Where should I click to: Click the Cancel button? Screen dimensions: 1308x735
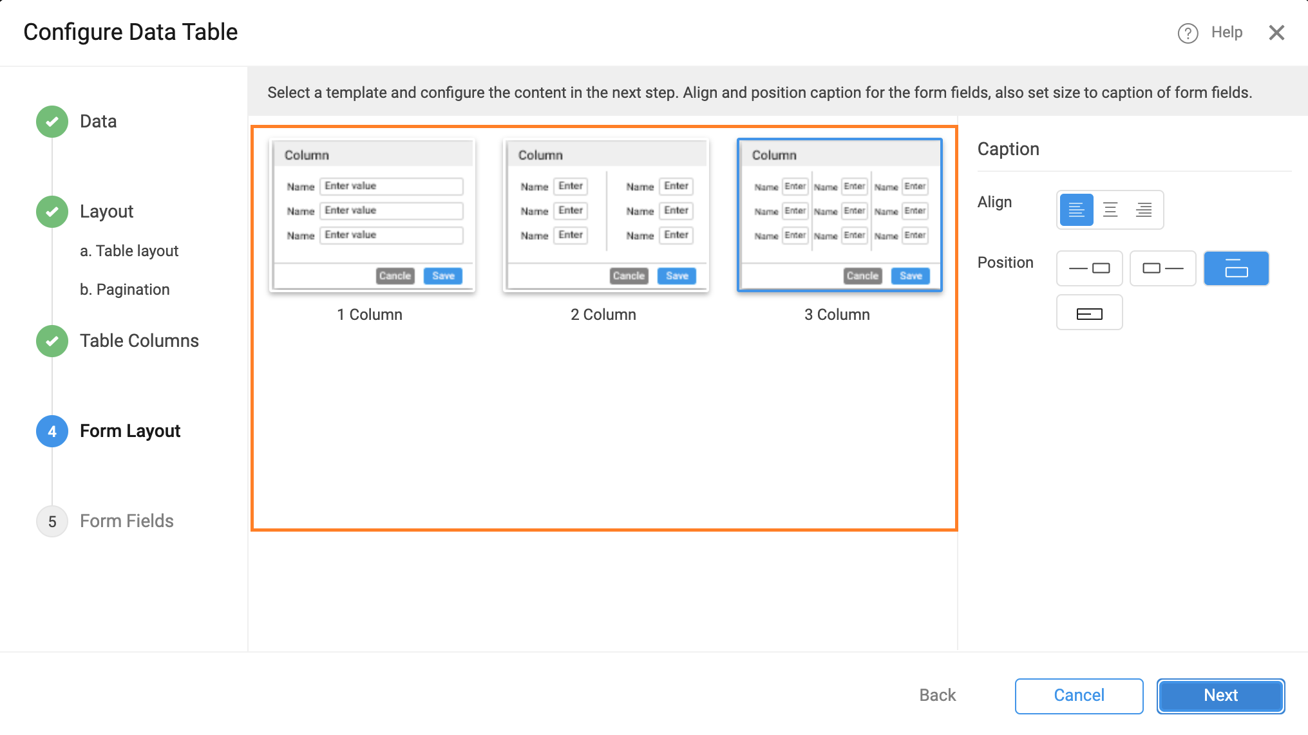(x=1079, y=695)
